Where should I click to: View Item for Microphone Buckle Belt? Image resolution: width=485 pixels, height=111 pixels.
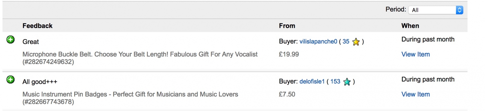click(x=416, y=54)
